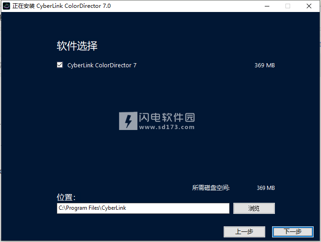Click the ColorDirector icon in title bar
The height and width of the screenshot is (242, 321).
click(6, 6)
